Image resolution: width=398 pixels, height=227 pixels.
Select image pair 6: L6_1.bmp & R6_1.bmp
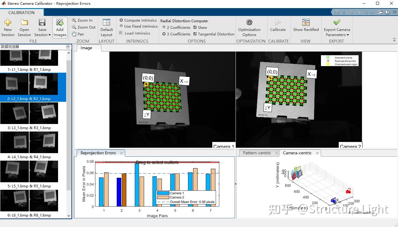(29, 203)
